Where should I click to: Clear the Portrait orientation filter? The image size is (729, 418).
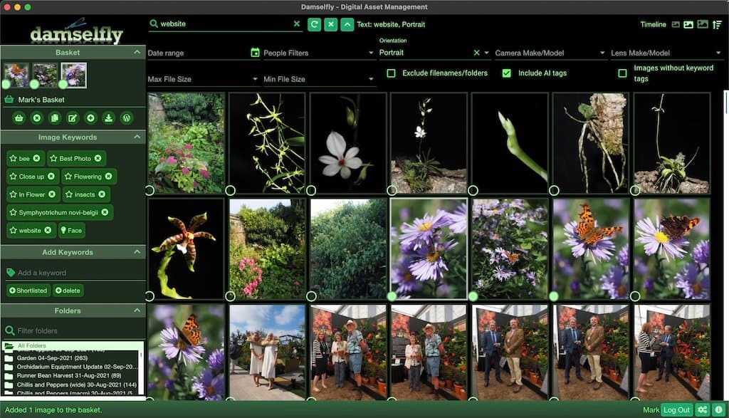click(x=476, y=53)
